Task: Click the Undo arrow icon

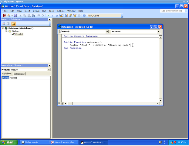Action: click(39, 16)
